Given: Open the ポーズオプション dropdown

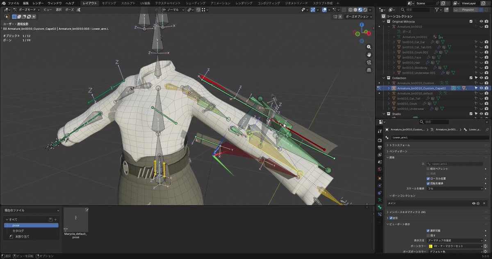Looking at the screenshot, I should (357, 17).
